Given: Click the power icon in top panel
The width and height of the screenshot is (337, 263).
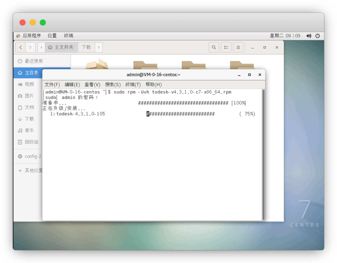Looking at the screenshot, I should pyautogui.click(x=318, y=36).
